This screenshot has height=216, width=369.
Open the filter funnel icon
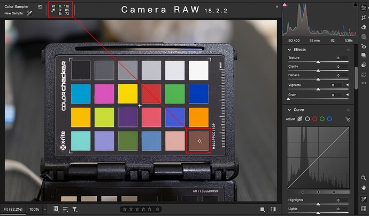(74, 209)
